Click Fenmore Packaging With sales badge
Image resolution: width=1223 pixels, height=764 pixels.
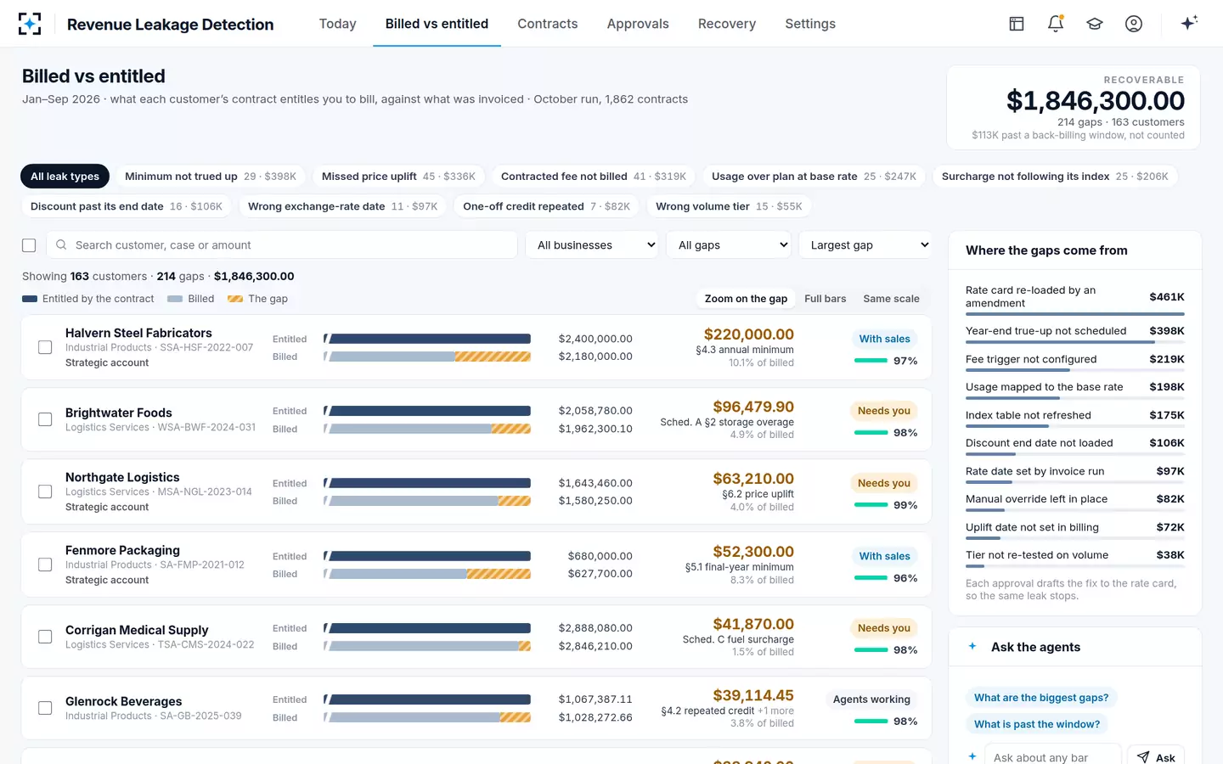pos(884,556)
